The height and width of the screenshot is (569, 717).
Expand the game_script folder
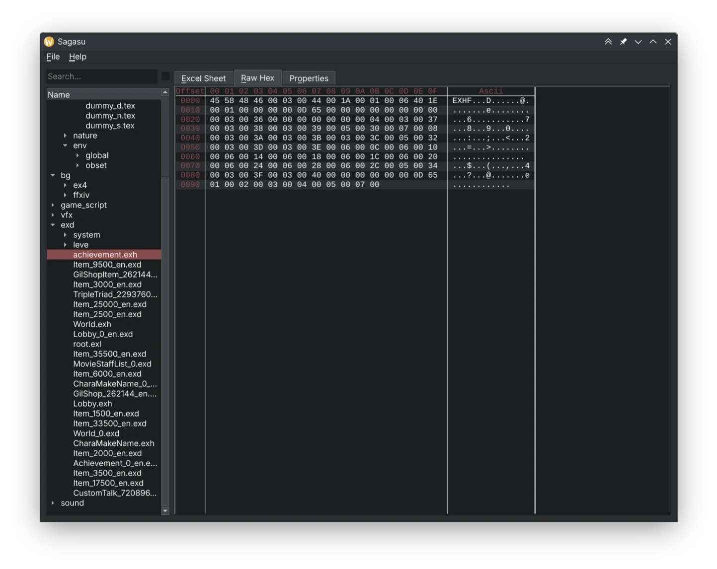pyautogui.click(x=53, y=205)
